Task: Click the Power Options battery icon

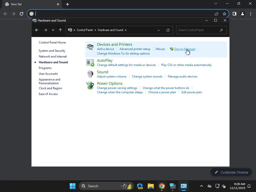Action: [x=90, y=85]
